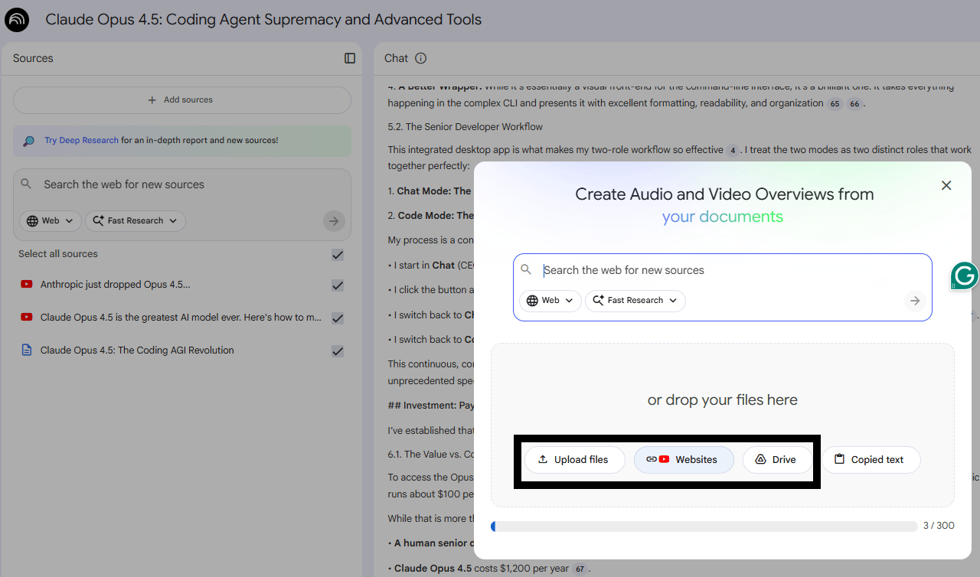Collapse the Sources panel icon
The image size is (980, 577).
(350, 58)
